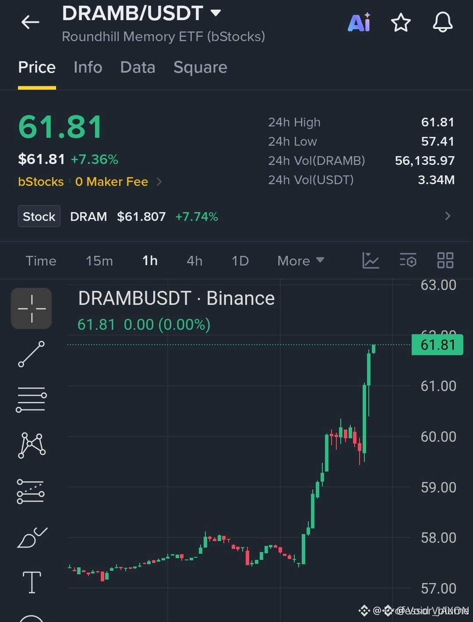Image resolution: width=473 pixels, height=622 pixels.
Task: Tap the 24h Low value 57.41
Action: coord(438,141)
